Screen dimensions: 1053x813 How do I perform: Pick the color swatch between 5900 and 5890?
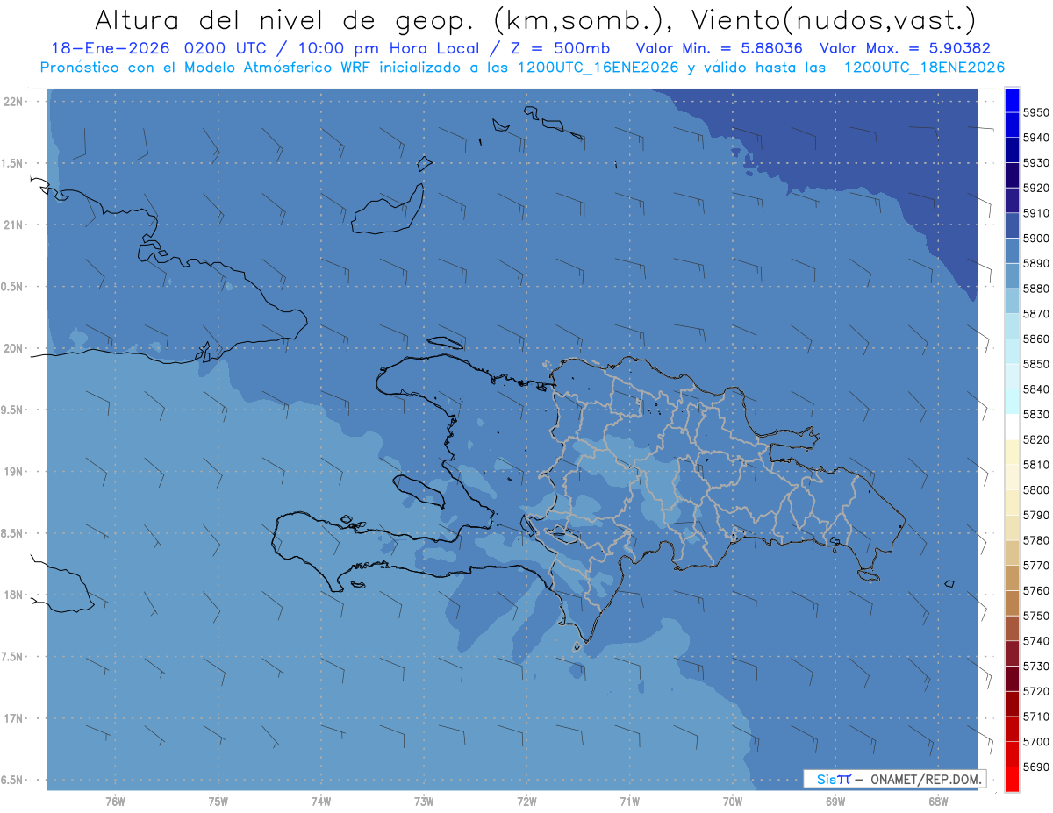coord(1012,251)
